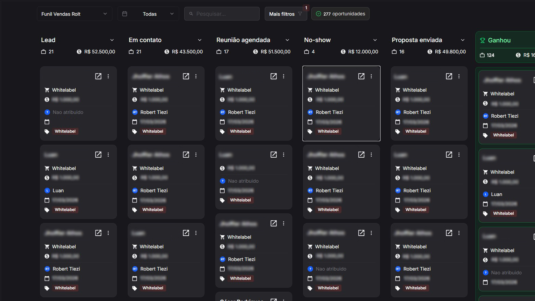Click the funnel icon in Mais filtros

tap(300, 14)
